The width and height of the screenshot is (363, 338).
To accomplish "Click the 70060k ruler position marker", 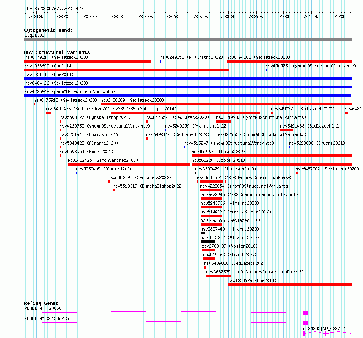I will click(173, 16).
